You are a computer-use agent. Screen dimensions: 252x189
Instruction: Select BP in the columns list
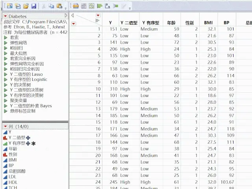11,165
